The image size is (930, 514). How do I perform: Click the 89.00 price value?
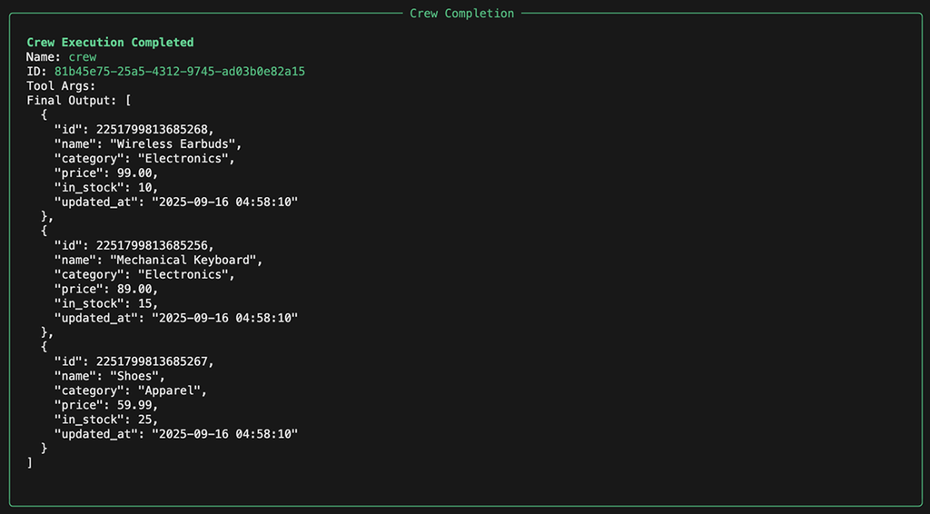coord(137,290)
